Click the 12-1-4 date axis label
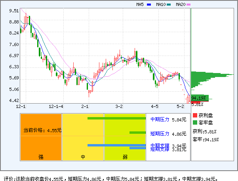The image size is (238, 181). (56, 106)
